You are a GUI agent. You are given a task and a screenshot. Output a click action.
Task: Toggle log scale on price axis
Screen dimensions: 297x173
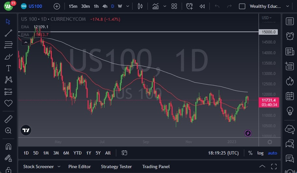point(260,153)
